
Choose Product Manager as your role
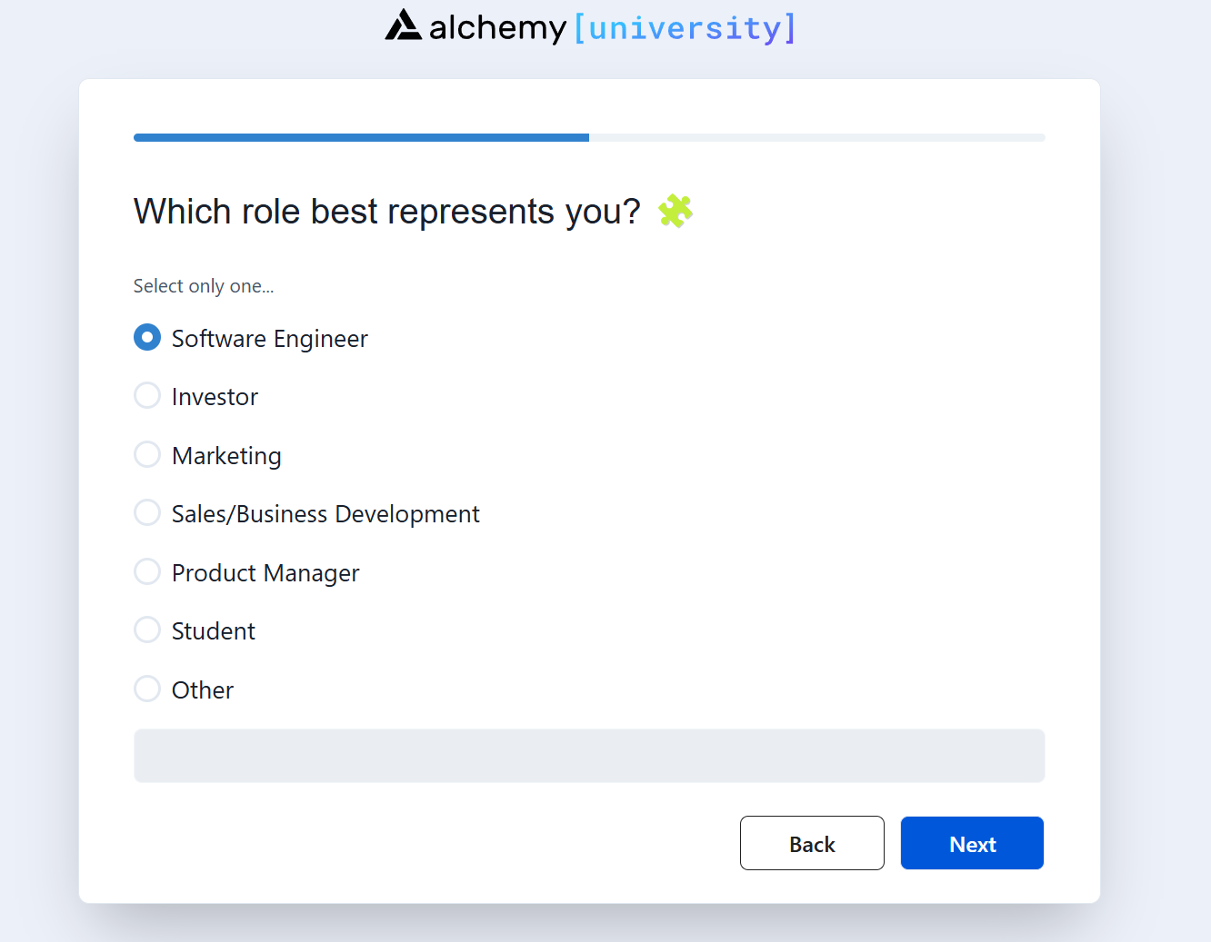[147, 572]
